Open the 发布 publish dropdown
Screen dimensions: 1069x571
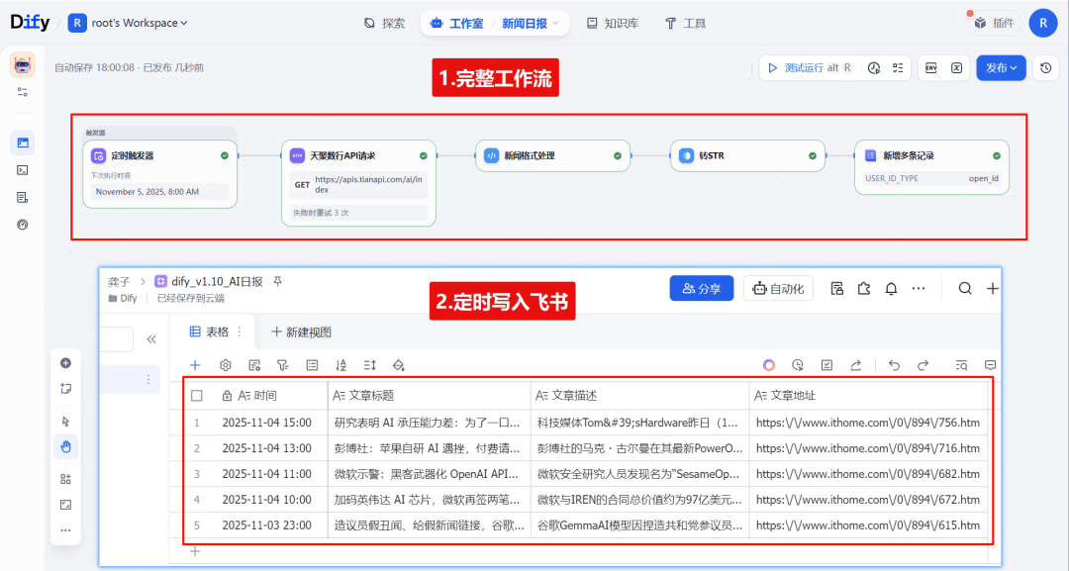[1001, 67]
